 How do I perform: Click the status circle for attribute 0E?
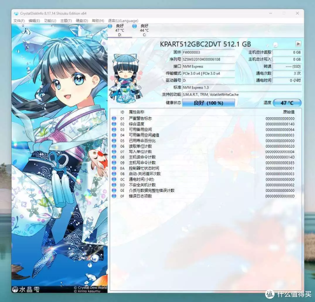point(114,190)
